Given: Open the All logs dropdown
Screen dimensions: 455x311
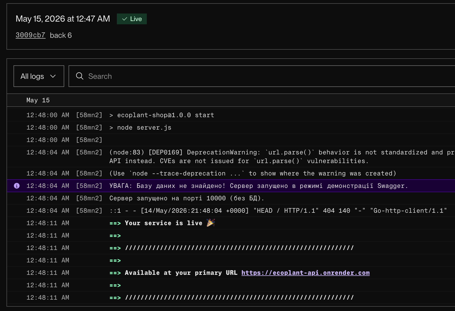Looking at the screenshot, I should coord(39,76).
